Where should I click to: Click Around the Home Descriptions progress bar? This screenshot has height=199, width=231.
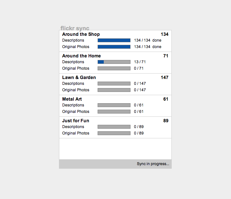pos(114,62)
